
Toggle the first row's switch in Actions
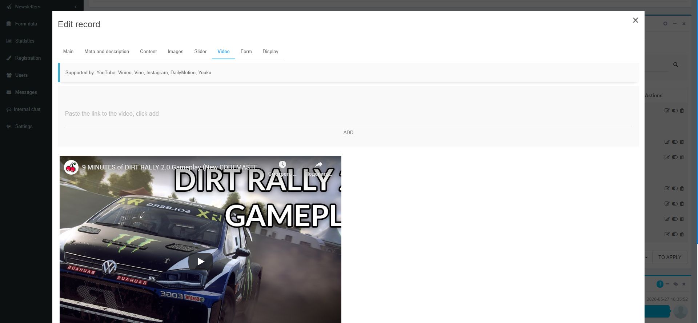pyautogui.click(x=675, y=111)
